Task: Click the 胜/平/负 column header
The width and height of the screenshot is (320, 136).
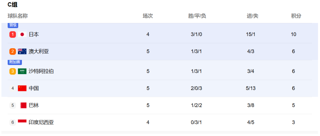Action: coord(197,16)
